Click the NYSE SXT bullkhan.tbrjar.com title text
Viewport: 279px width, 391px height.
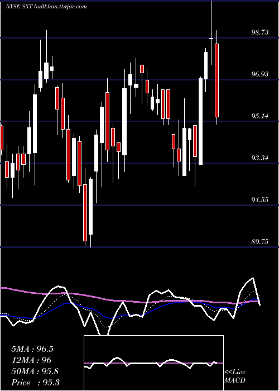(x=46, y=7)
